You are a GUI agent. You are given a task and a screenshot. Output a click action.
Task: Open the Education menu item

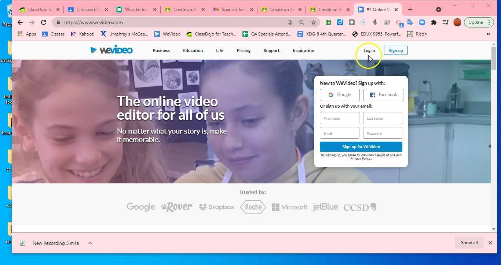(193, 51)
